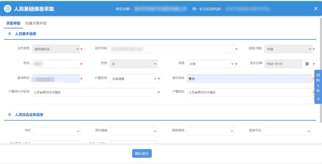
Task: Click the 证件号码 input field
Action: pos(172,49)
